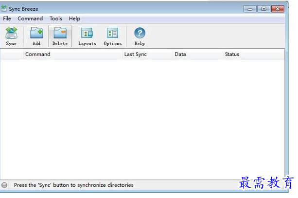The height and width of the screenshot is (198, 298).
Task: Sort by the Status column header
Action: 254,54
